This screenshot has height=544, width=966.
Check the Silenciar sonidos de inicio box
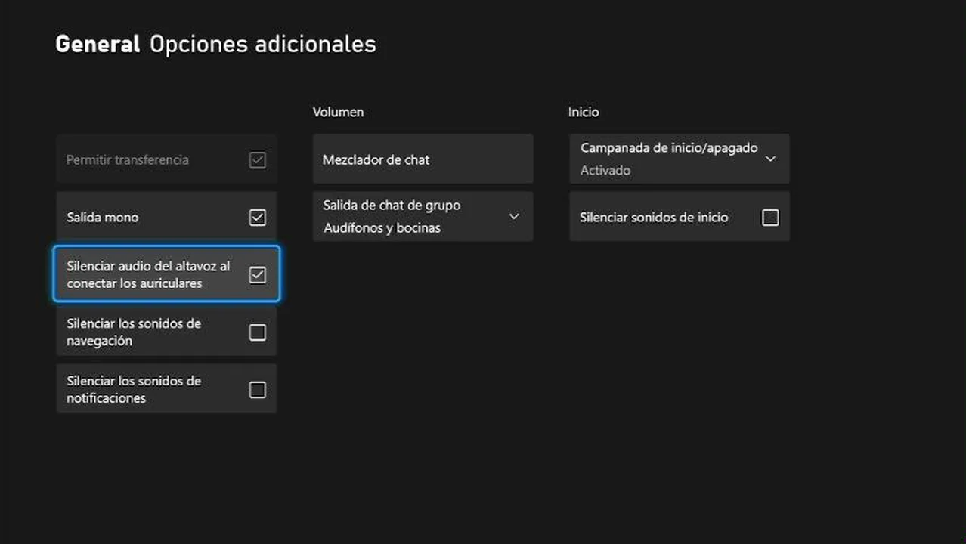click(x=770, y=218)
